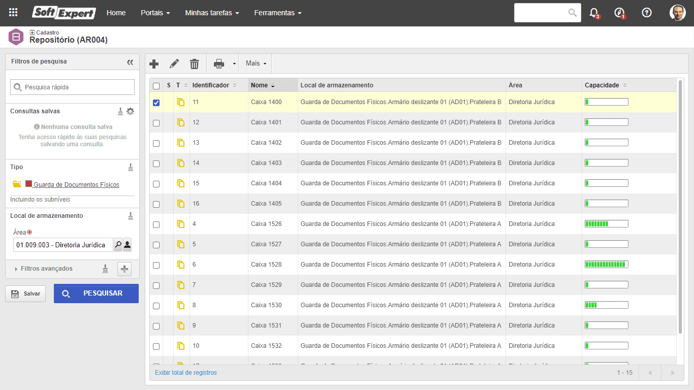Add an advanced filter with plus button
The height and width of the screenshot is (390, 694).
pyautogui.click(x=124, y=269)
